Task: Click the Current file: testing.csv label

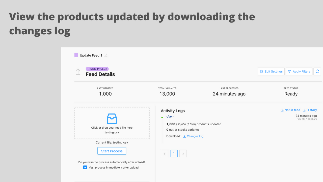Action: (112, 143)
